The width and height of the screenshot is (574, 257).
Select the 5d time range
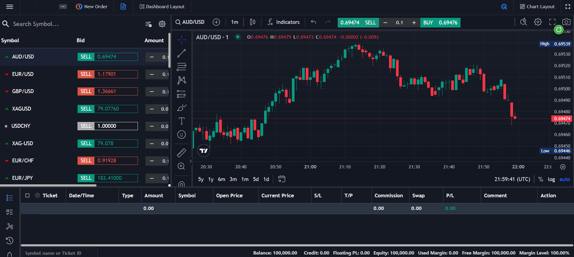click(256, 179)
